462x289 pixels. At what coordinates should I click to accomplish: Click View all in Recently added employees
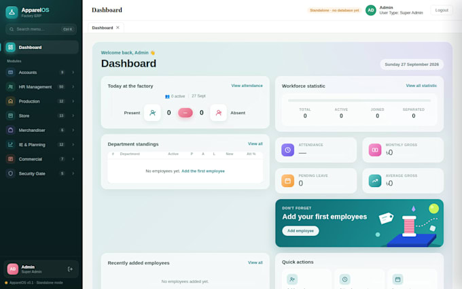tap(255, 262)
